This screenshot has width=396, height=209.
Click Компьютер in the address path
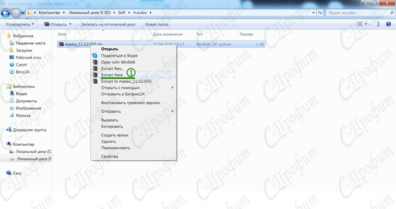(x=49, y=12)
